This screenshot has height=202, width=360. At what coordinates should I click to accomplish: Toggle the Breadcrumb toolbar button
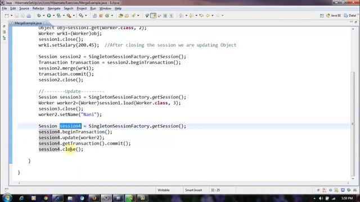coord(147,16)
